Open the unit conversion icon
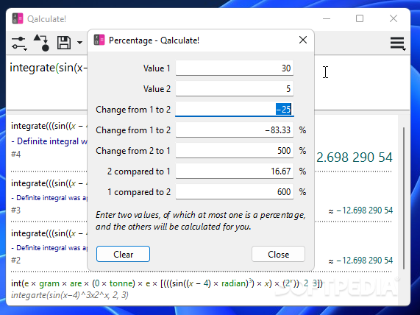Screen dimensions: 420x315 (41, 43)
